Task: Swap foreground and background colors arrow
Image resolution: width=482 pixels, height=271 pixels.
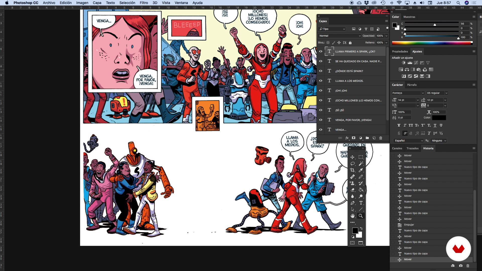Action: [x=361, y=228]
